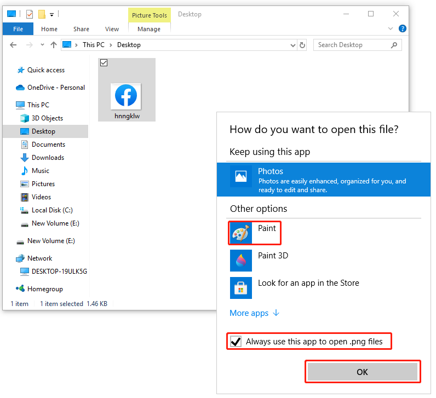Click '1 item selected 1.46 KB' status
The height and width of the screenshot is (398, 436).
tap(74, 304)
